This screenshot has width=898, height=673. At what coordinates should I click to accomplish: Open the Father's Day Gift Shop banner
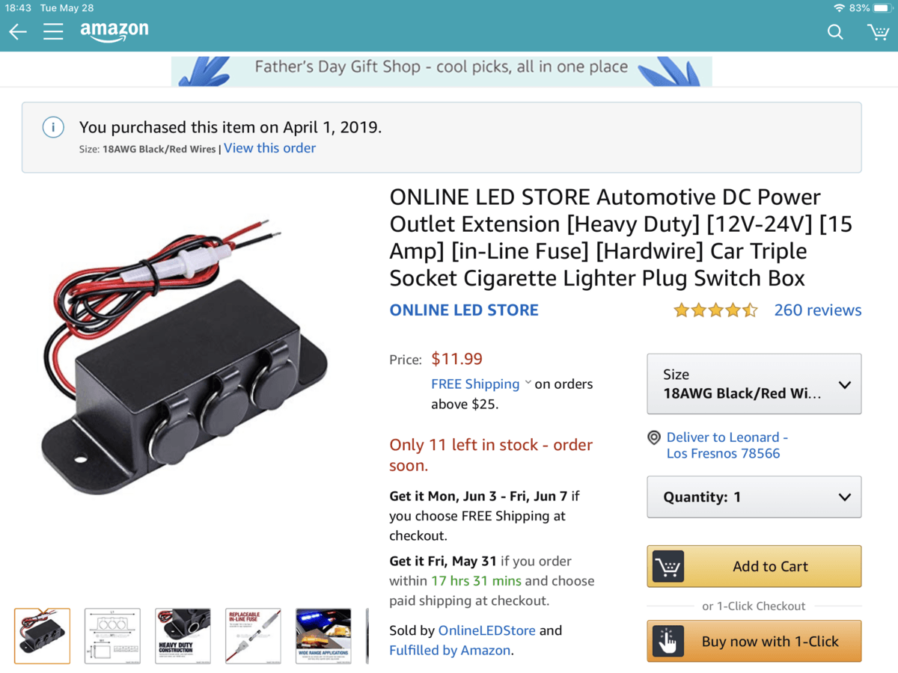pos(442,67)
